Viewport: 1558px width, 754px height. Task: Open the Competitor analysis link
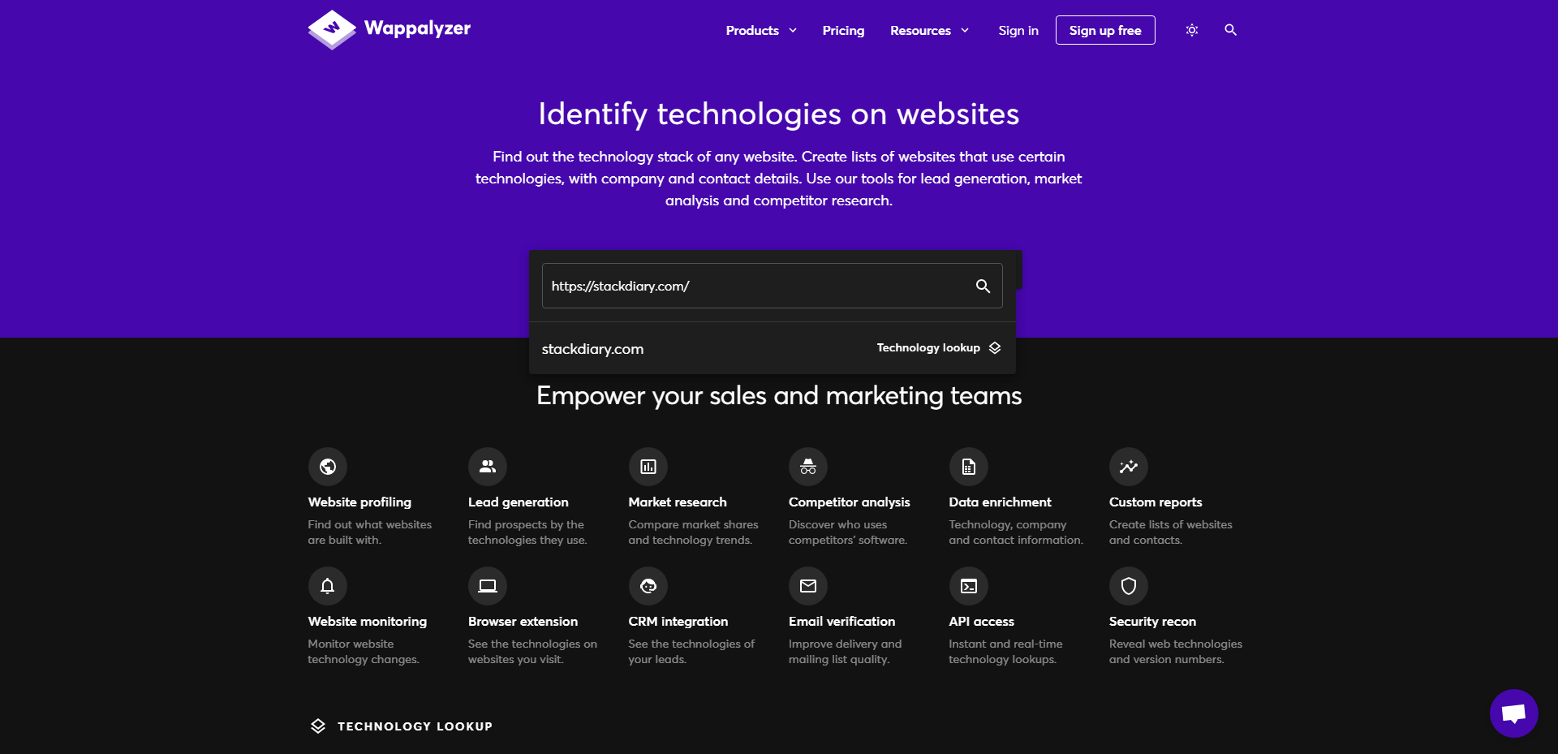(850, 502)
